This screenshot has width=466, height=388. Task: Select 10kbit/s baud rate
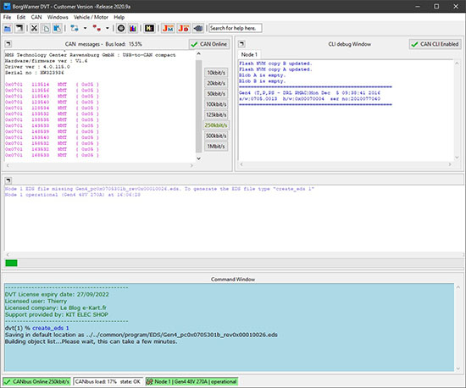point(216,73)
